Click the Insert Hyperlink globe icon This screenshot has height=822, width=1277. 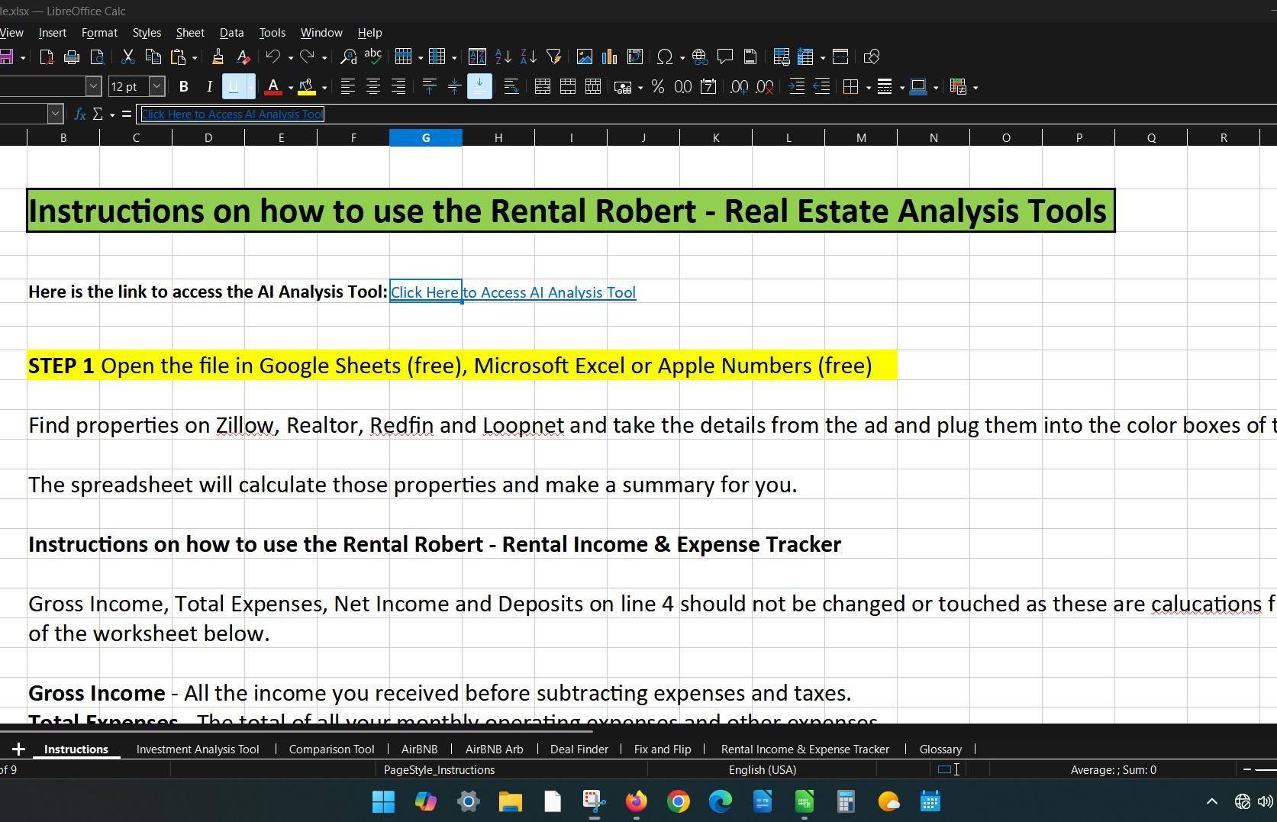699,56
